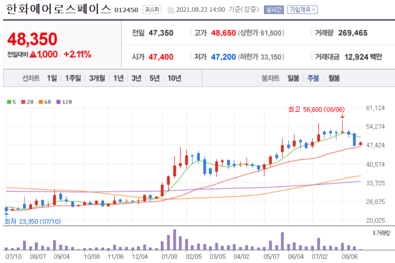Image resolution: width=395 pixels, height=263 pixels.
Task: Click the 거래량 volume legend swatch
Action: pyautogui.click(x=374, y=233)
